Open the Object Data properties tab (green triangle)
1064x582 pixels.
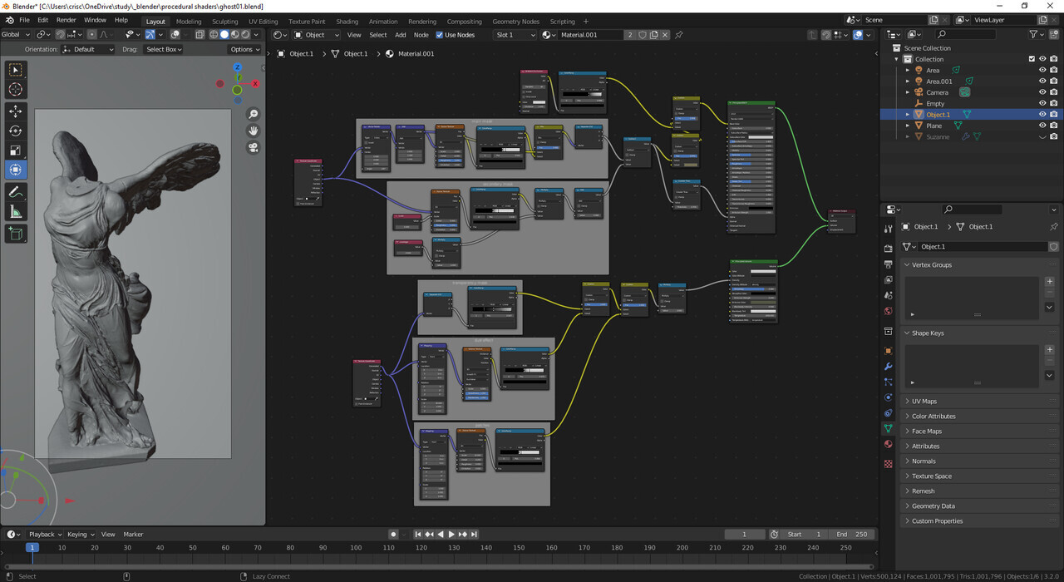[x=888, y=429]
